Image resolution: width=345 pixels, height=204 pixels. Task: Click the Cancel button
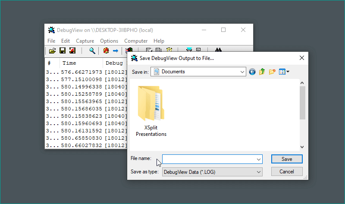[287, 172]
